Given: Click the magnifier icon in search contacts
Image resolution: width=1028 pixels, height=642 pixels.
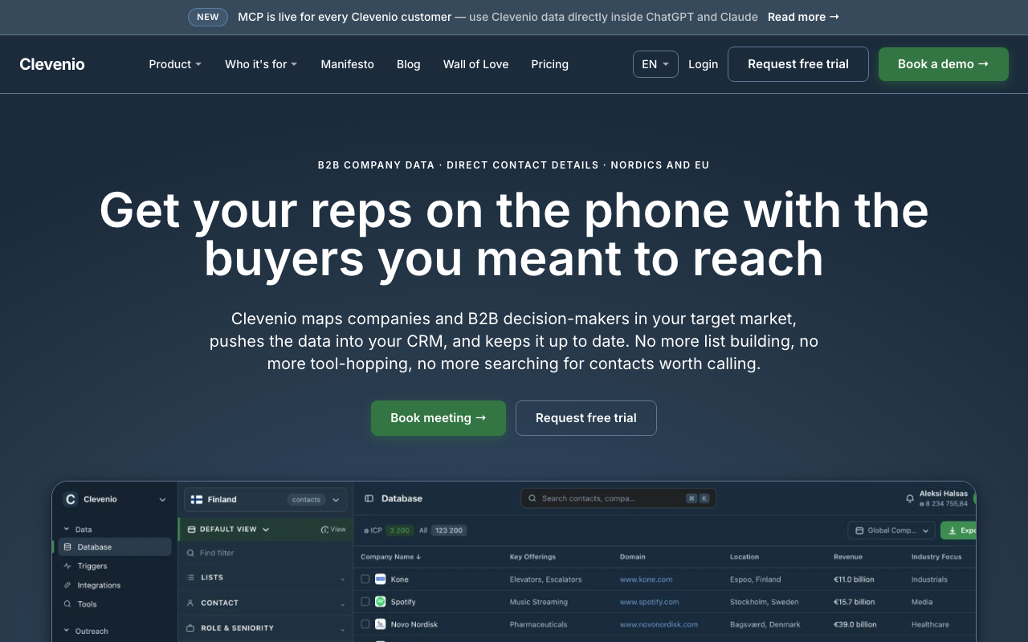Looking at the screenshot, I should click(x=532, y=498).
